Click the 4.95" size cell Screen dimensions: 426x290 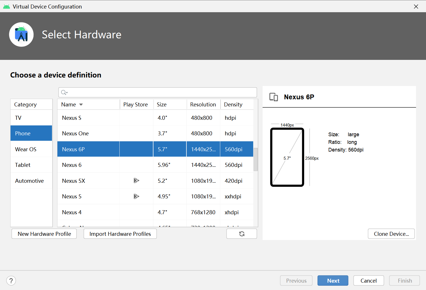164,196
